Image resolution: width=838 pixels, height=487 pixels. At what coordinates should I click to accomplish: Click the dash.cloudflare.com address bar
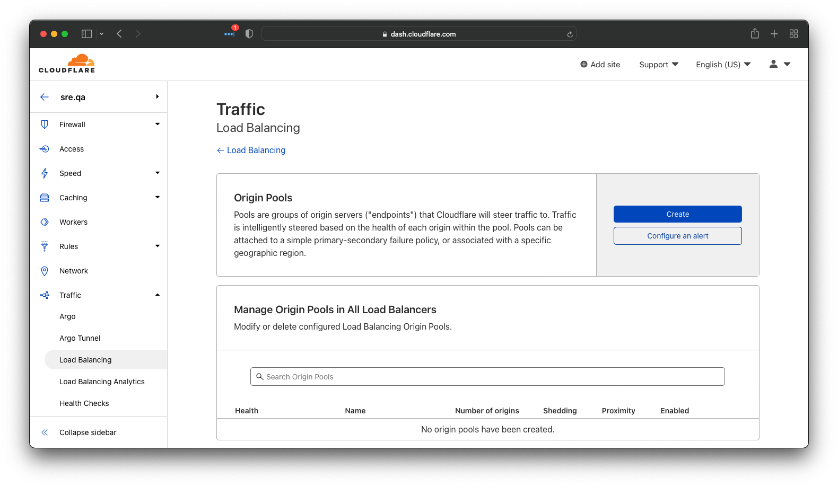(x=419, y=34)
